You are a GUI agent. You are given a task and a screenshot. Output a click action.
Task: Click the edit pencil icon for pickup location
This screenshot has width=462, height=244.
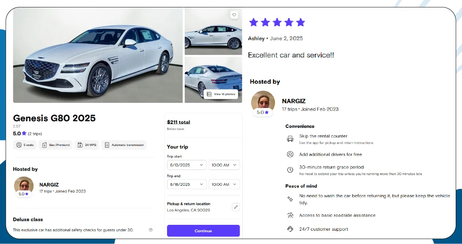pos(236,207)
